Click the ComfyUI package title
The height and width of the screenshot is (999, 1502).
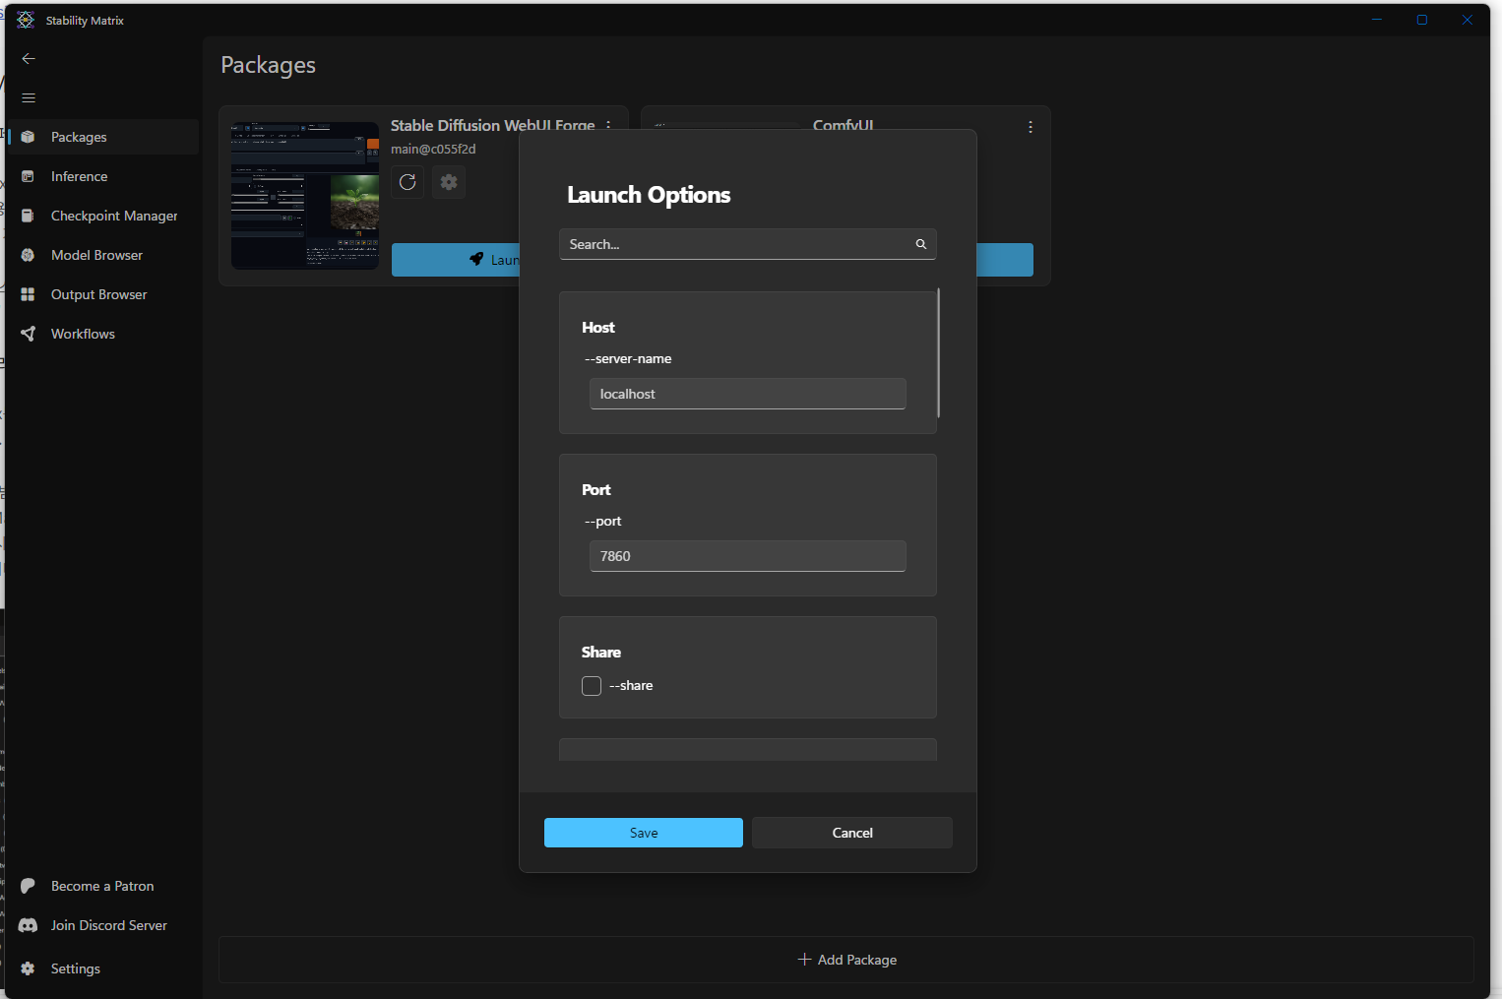click(844, 125)
